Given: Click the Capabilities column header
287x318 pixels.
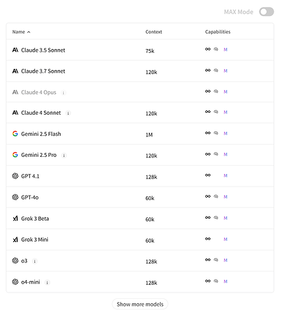Looking at the screenshot, I should pyautogui.click(x=217, y=32).
